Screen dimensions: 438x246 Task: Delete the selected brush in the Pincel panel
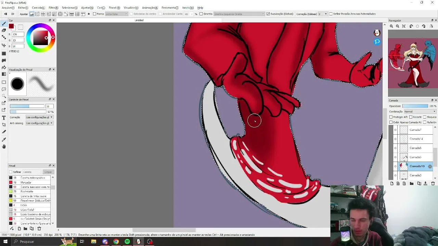click(39, 229)
